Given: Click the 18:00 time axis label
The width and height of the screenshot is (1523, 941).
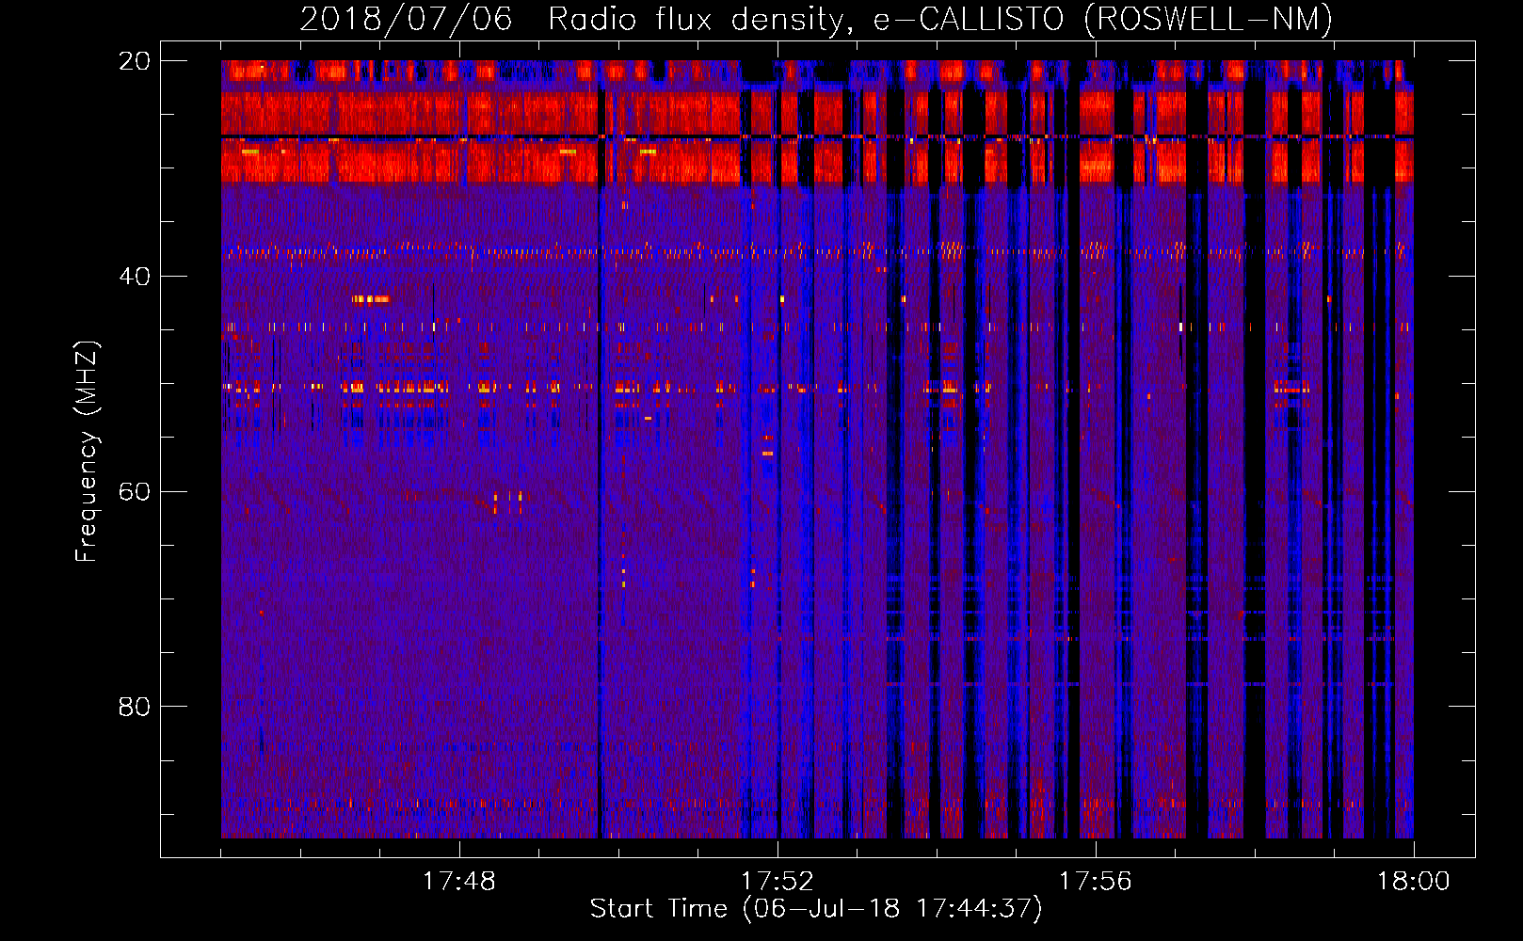Looking at the screenshot, I should coord(1413,882).
